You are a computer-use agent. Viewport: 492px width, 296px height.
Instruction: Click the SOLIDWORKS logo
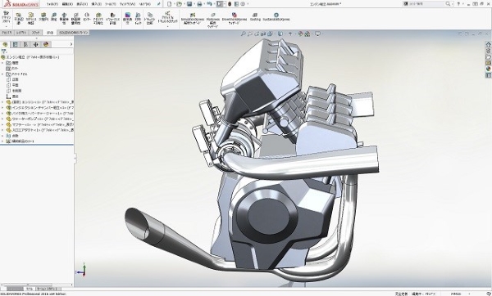click(x=20, y=4)
